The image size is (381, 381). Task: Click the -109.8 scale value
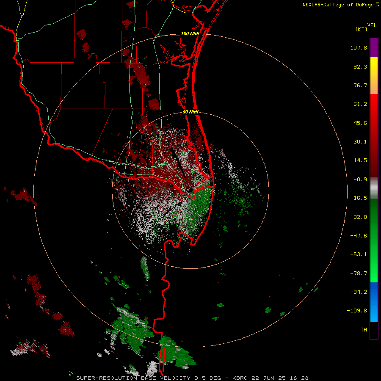[x=357, y=311]
